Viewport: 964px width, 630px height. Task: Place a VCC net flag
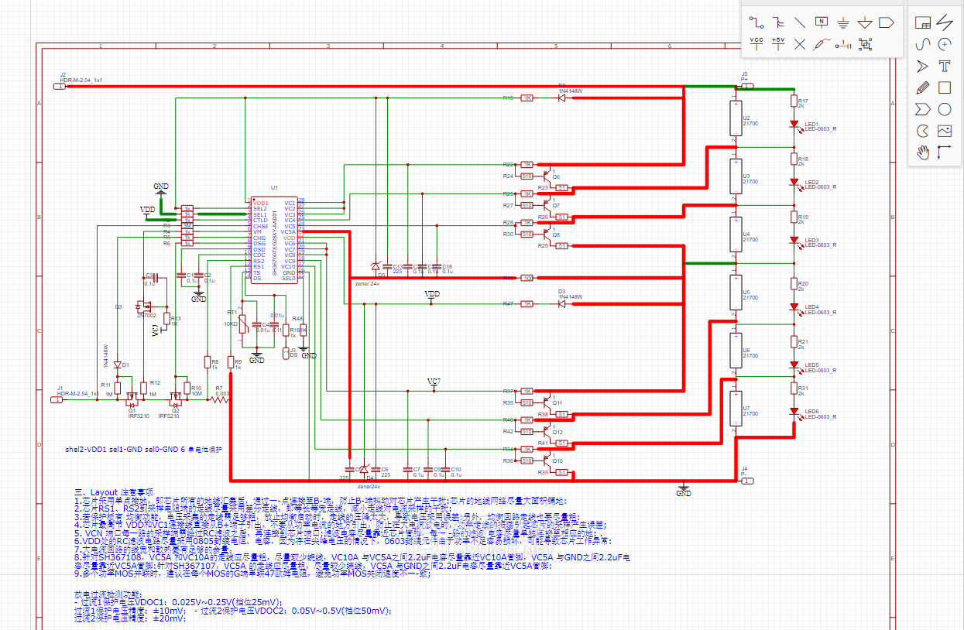pyautogui.click(x=756, y=44)
